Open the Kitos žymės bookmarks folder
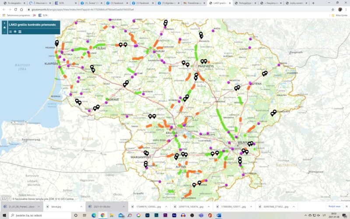The image size is (350, 219). (x=339, y=15)
